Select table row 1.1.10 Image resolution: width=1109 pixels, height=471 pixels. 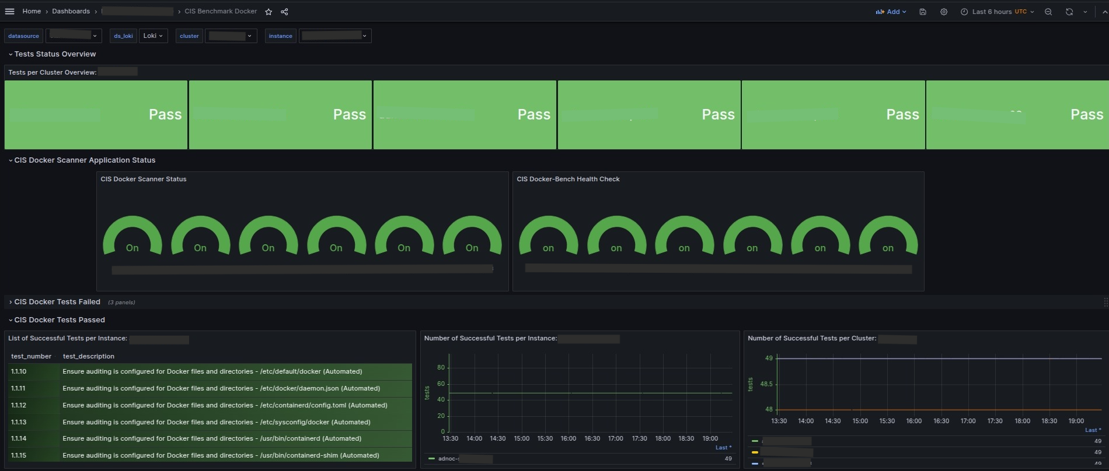click(210, 371)
